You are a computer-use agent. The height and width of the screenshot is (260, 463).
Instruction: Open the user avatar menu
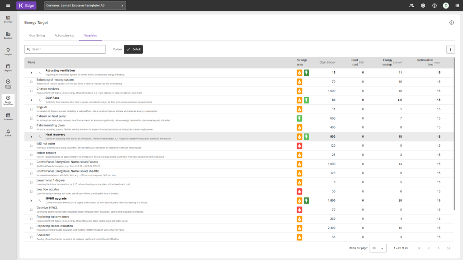[x=446, y=5]
